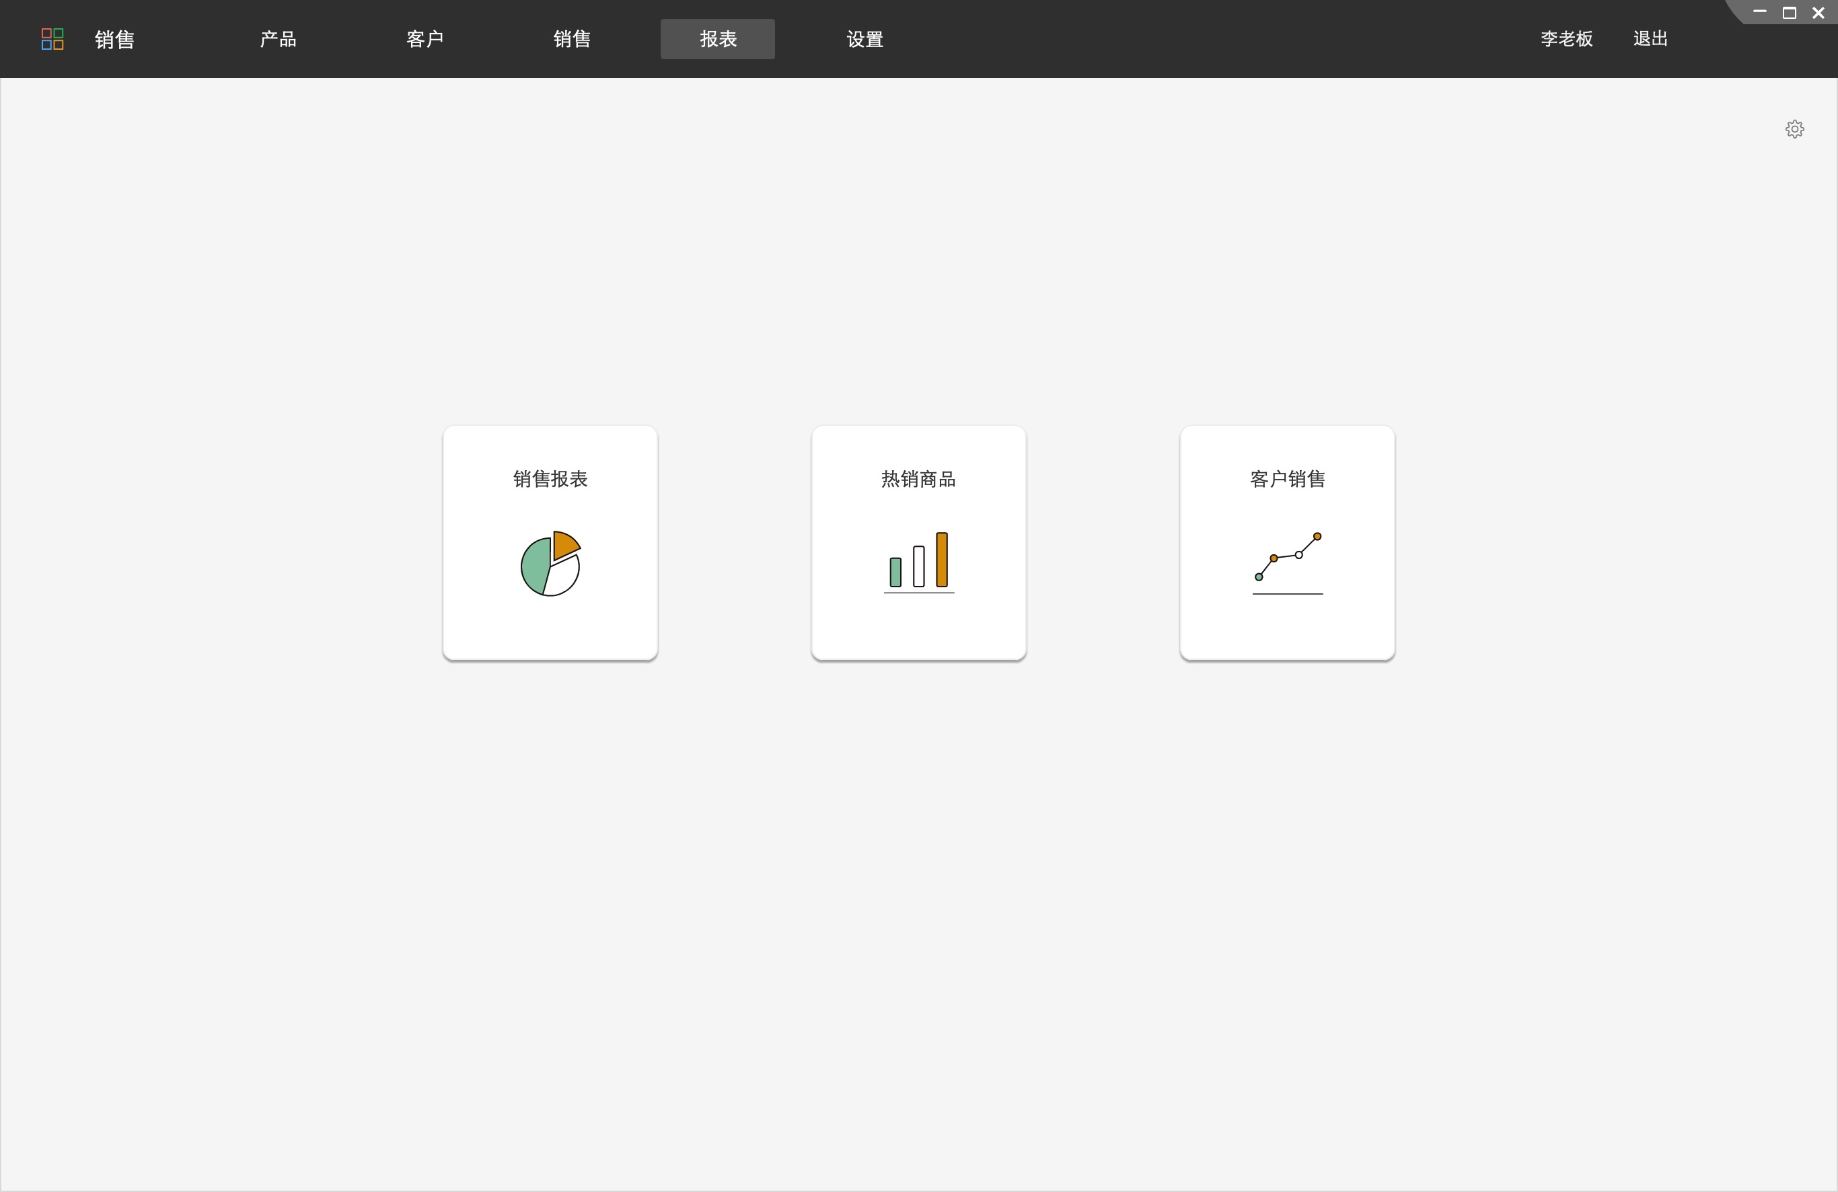
Task: Open the 设置 menu
Action: [x=865, y=38]
